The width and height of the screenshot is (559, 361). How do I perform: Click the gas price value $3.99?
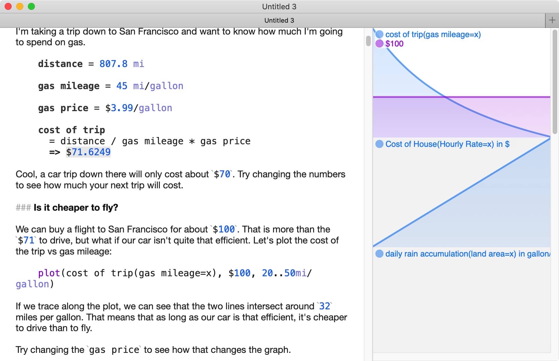click(119, 108)
